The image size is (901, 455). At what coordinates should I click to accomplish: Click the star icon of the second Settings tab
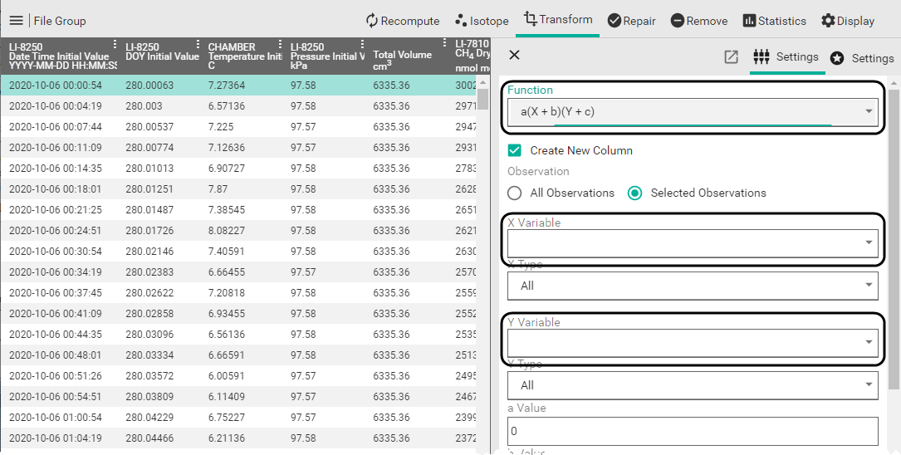[x=837, y=58]
